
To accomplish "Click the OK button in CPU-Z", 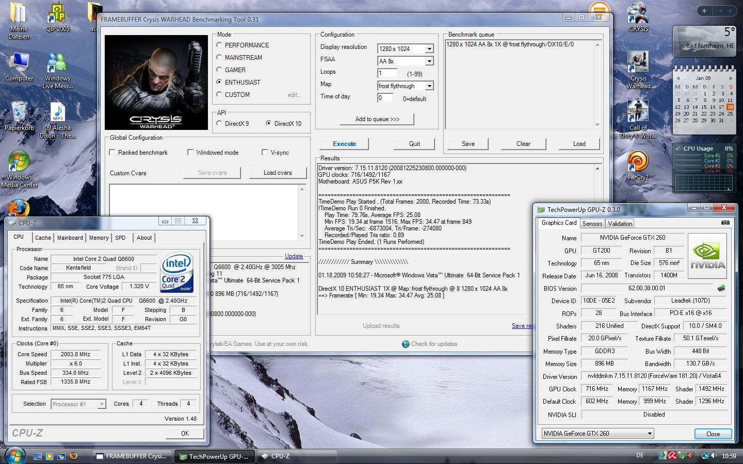I will [185, 434].
